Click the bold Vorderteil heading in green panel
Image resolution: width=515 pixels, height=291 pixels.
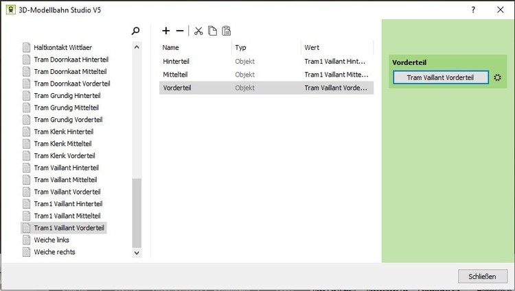click(409, 62)
